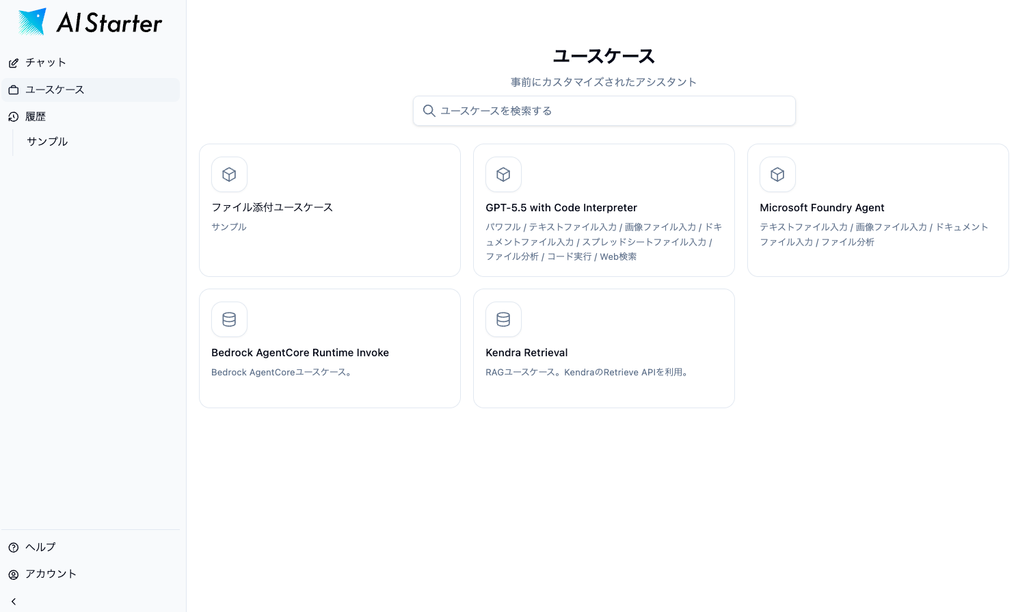Open the ファイル添付ユースケース card title

point(272,207)
